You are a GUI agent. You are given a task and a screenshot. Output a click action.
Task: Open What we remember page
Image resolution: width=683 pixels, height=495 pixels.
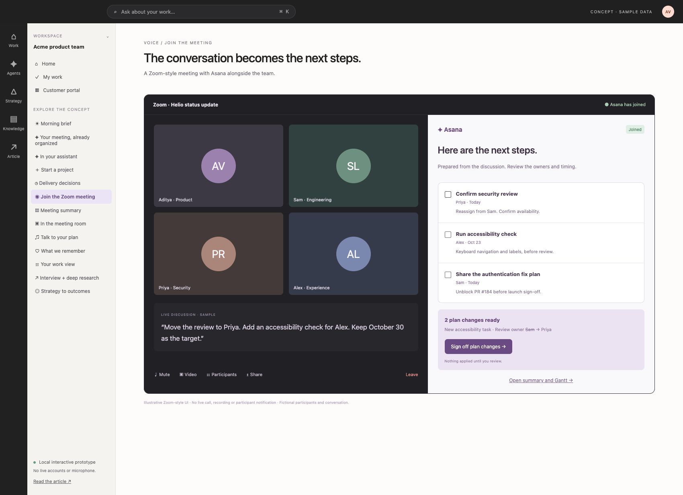(71, 251)
